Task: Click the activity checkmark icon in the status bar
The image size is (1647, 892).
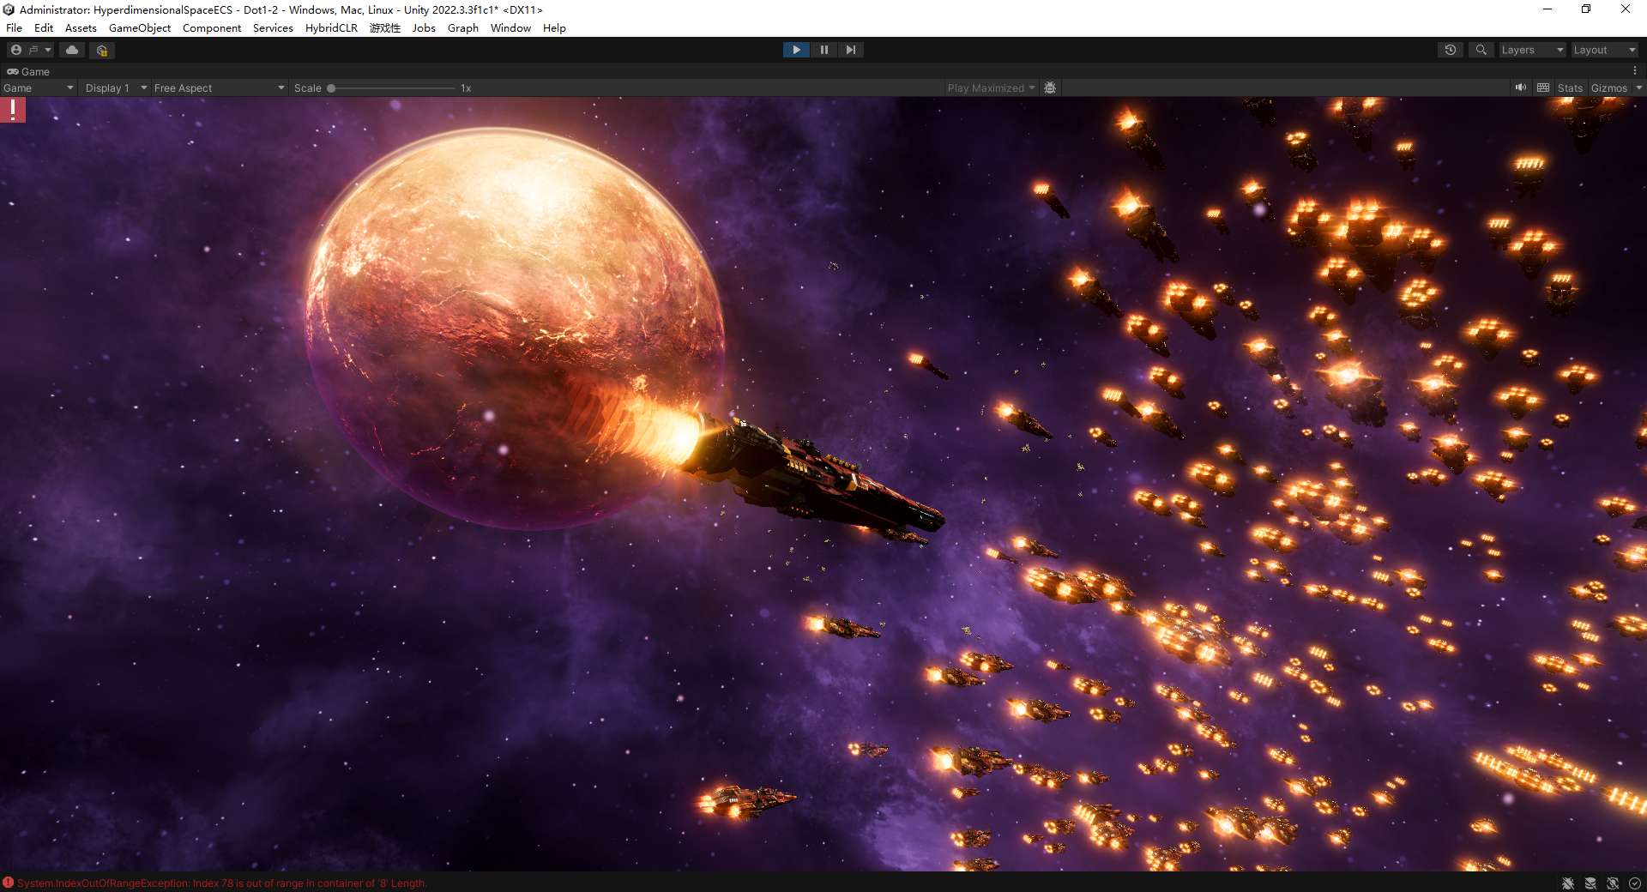Action: click(x=1635, y=883)
